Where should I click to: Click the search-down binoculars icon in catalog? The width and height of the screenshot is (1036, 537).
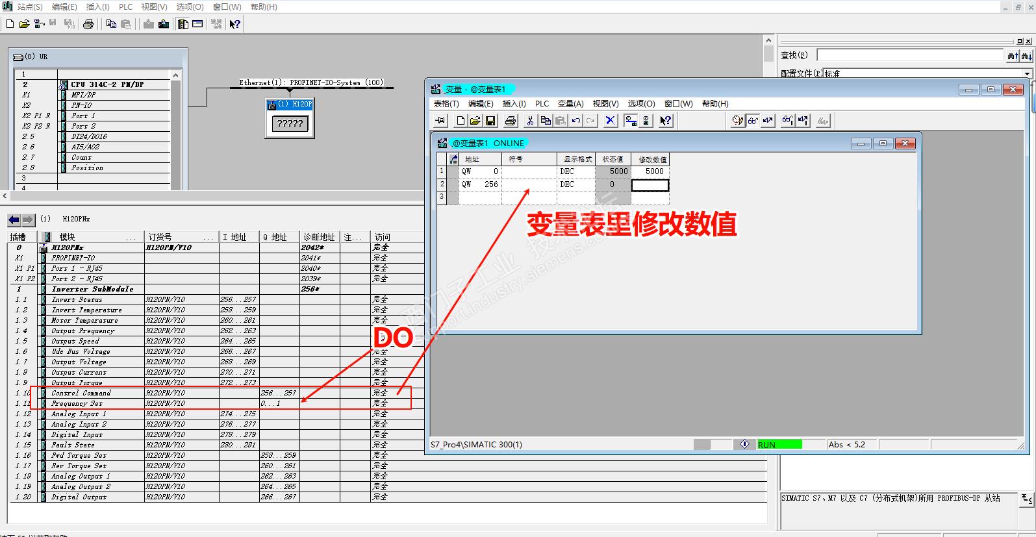(x=1026, y=56)
